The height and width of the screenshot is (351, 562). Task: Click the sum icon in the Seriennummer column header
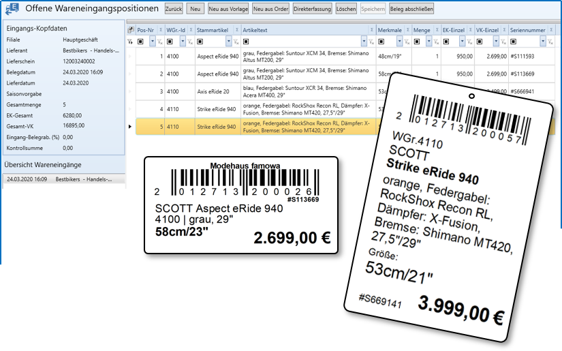(551, 30)
